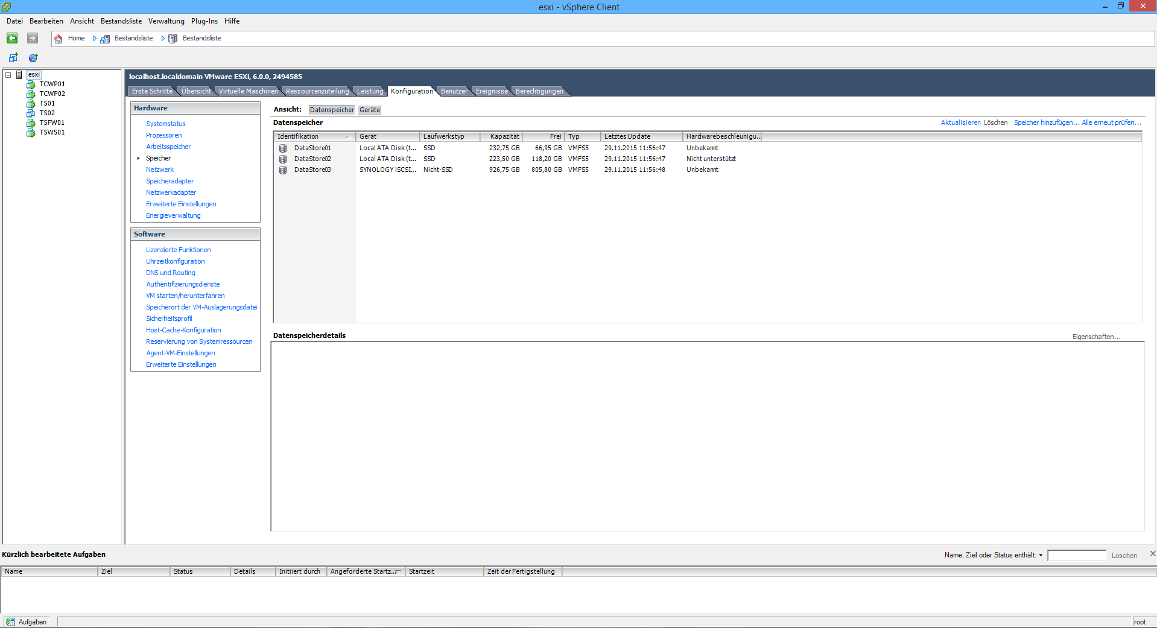Viewport: 1157px width, 628px height.
Task: Open the Verwaltung menu
Action: (166, 21)
